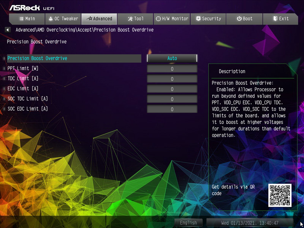This screenshot has height=228, width=304.
Task: Click the English language button
Action: (188, 223)
